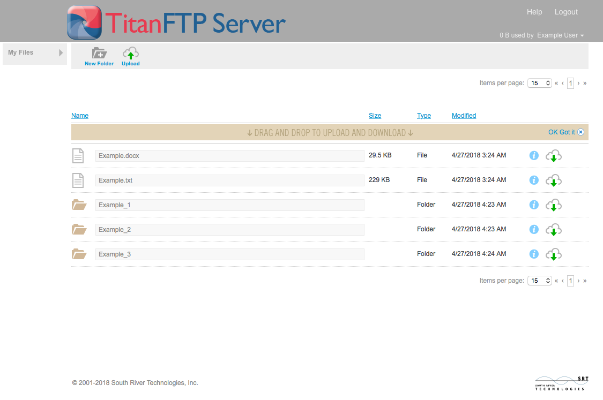This screenshot has height=400, width=603.
Task: Open info for Example.txt
Action: click(x=534, y=180)
